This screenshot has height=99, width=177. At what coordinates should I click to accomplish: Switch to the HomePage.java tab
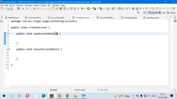[129, 18]
